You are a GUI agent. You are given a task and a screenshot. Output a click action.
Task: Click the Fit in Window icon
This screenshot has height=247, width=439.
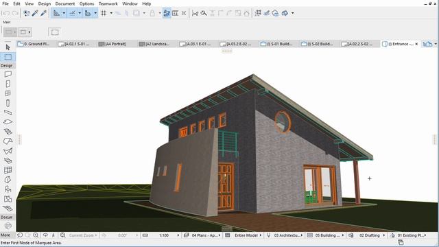point(62,235)
